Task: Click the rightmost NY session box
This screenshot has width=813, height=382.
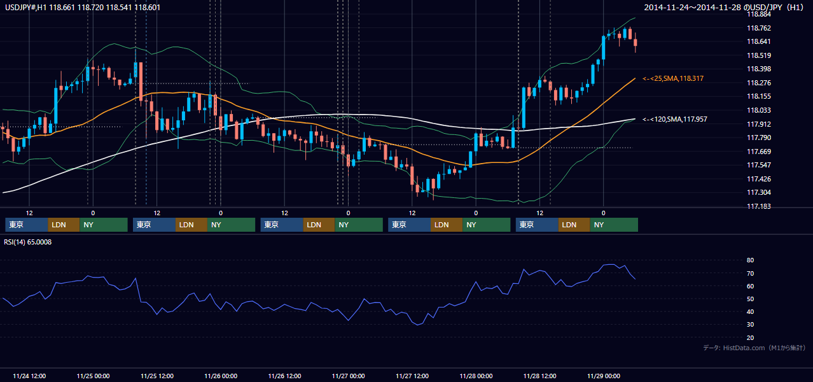Action: pyautogui.click(x=614, y=225)
